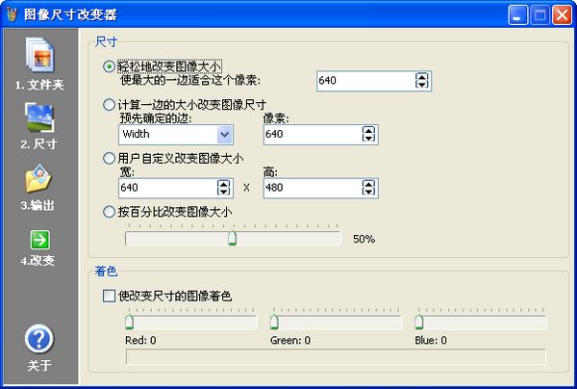Viewport: 577px width, 389px height.
Task: Choose the 用户自定义改变图像大小 radio option
Action: (x=109, y=159)
